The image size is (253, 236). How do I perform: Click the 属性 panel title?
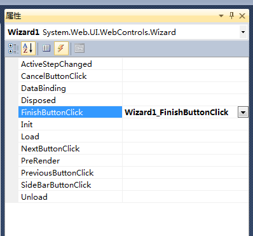[x=13, y=16]
